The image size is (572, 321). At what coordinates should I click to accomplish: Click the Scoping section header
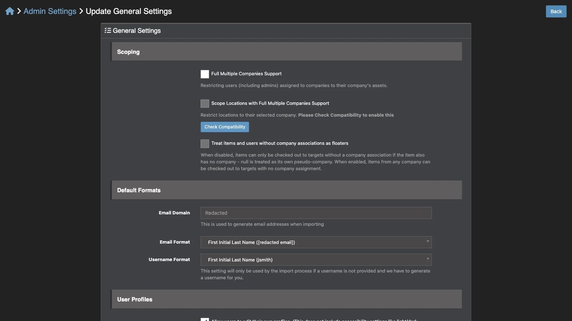pos(286,52)
